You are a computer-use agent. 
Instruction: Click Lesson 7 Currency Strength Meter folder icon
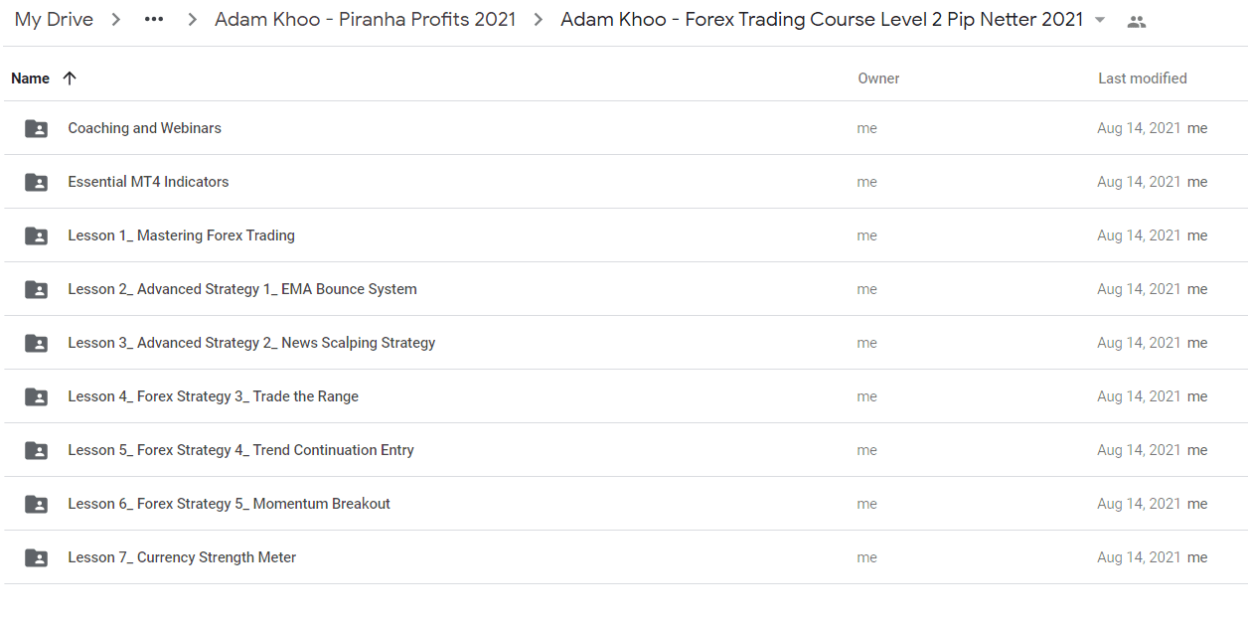pos(36,557)
